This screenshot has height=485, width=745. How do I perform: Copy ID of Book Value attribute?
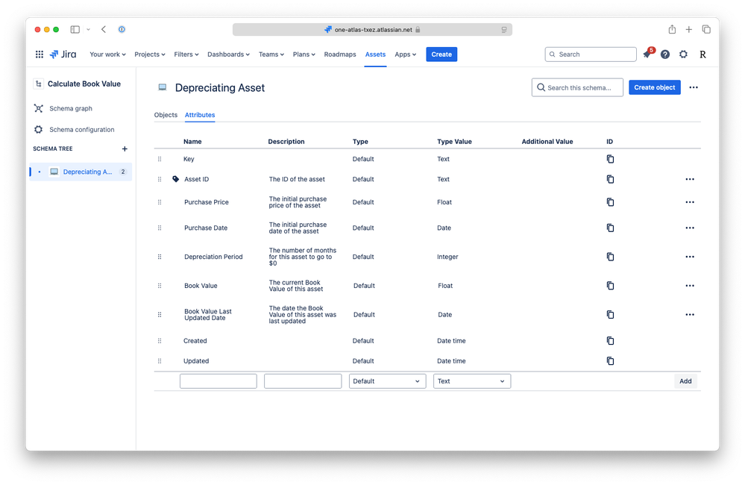611,286
